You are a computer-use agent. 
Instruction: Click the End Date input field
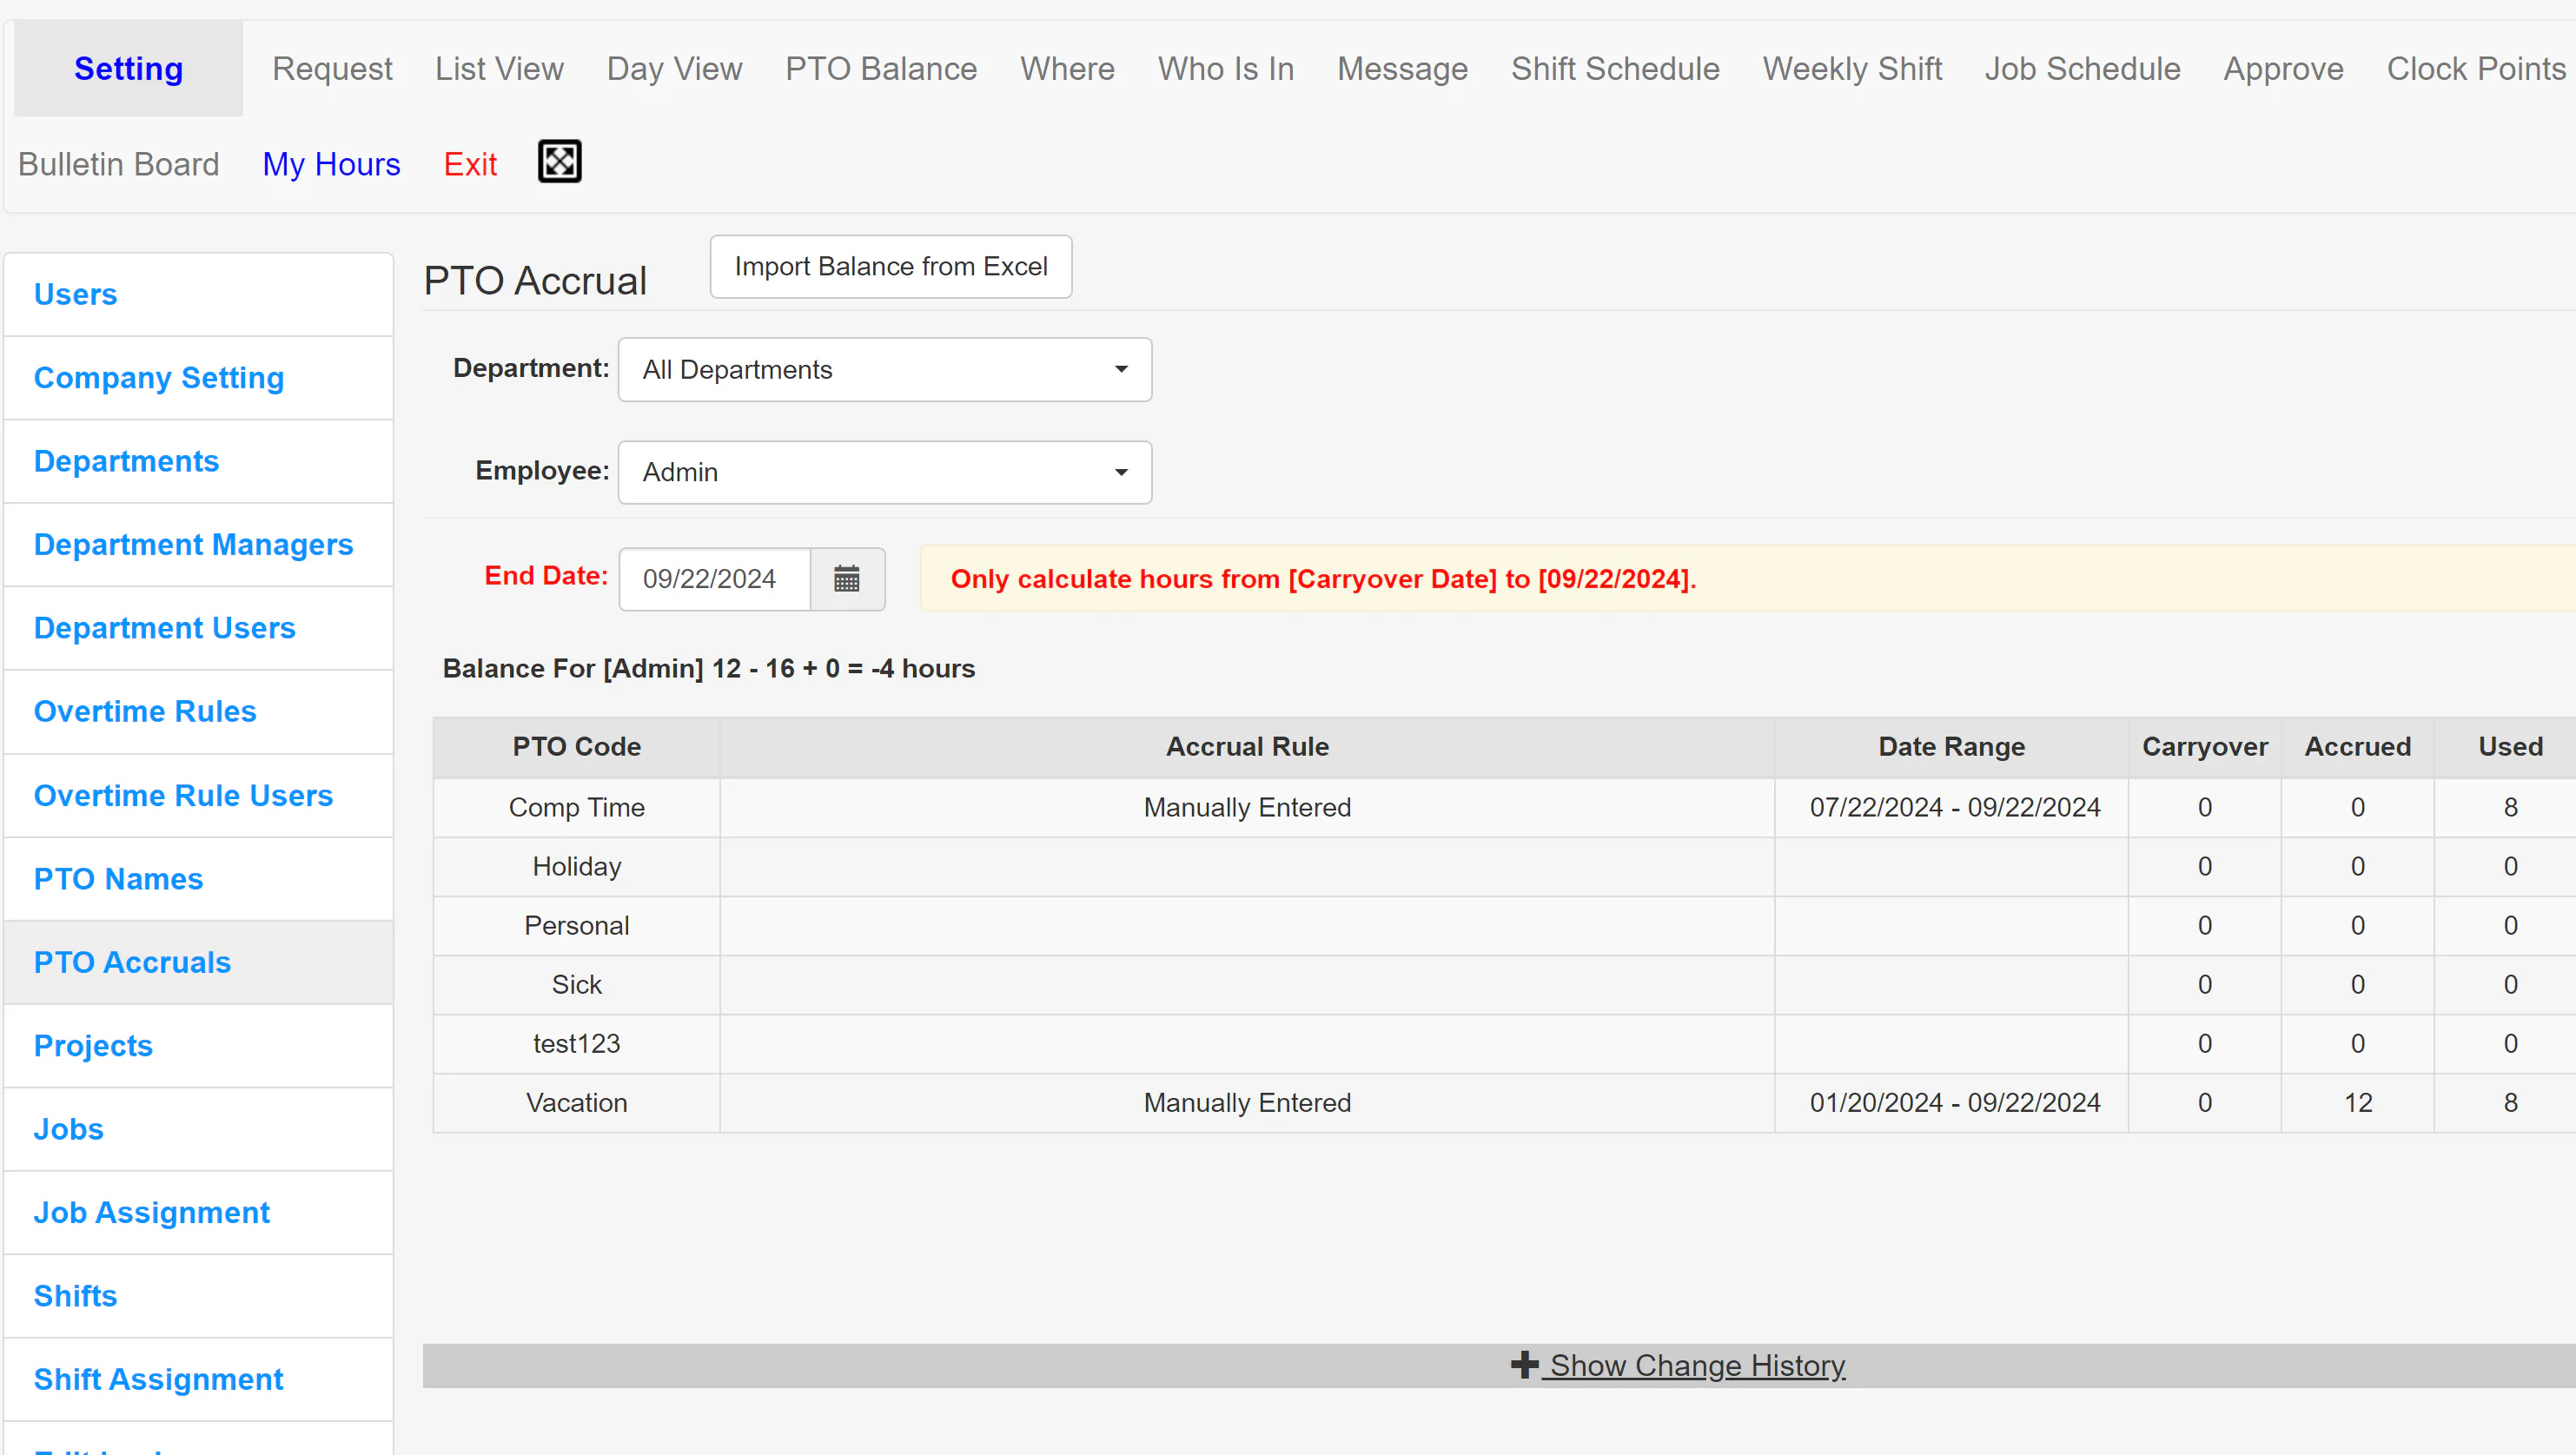point(715,579)
